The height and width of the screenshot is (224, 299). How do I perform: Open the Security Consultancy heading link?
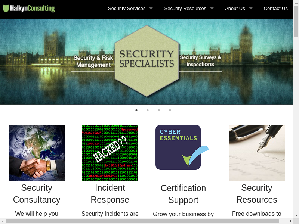[37, 194]
